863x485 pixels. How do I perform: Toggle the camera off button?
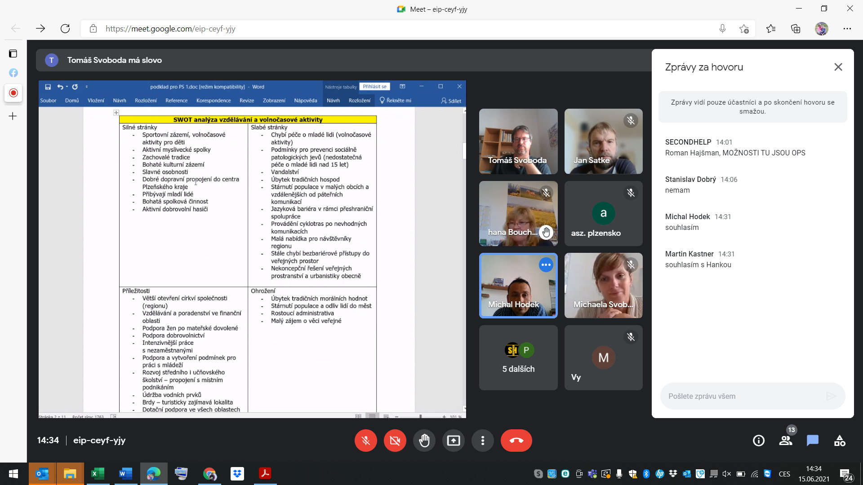[395, 441]
